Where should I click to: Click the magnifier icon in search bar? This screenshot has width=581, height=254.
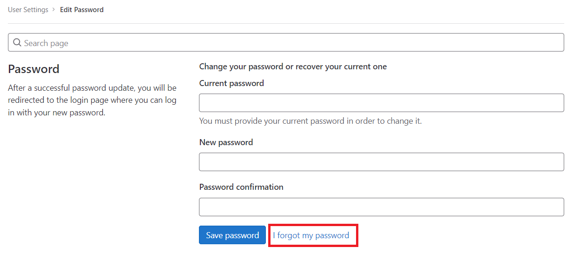pyautogui.click(x=17, y=43)
